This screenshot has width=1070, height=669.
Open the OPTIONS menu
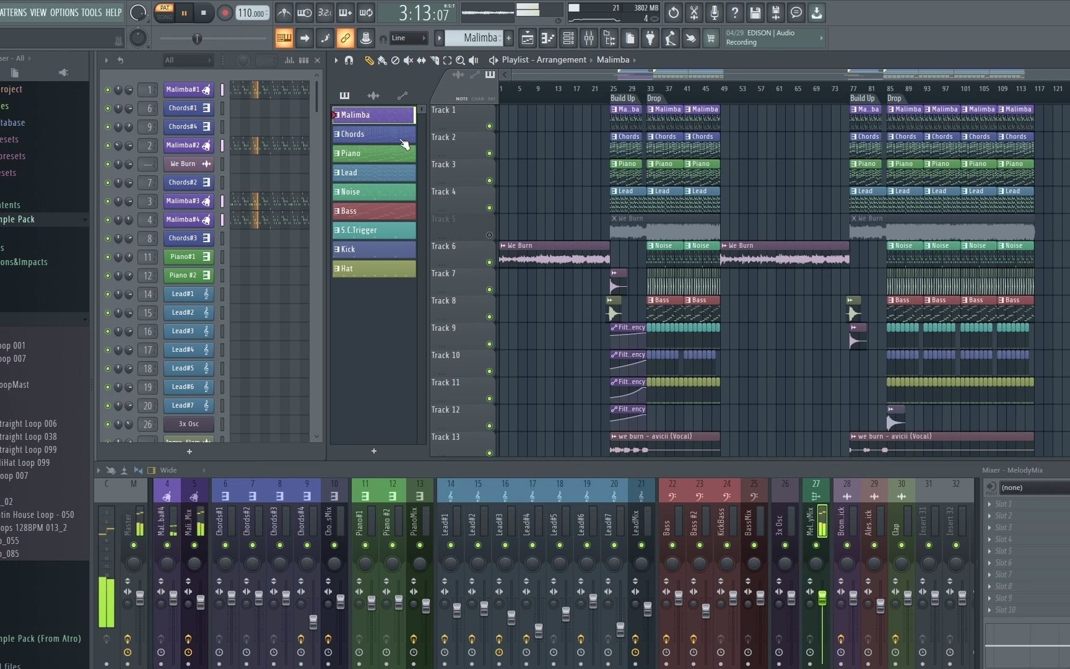pyautogui.click(x=64, y=12)
